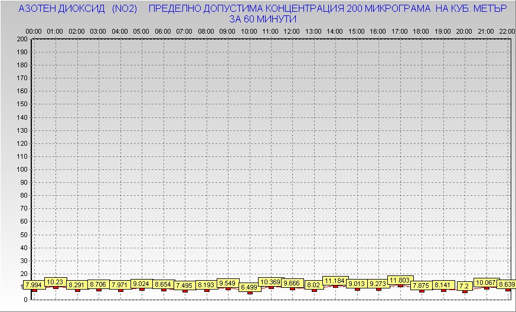Click the 8.02 data label
516x312 pixels.
[x=314, y=285]
